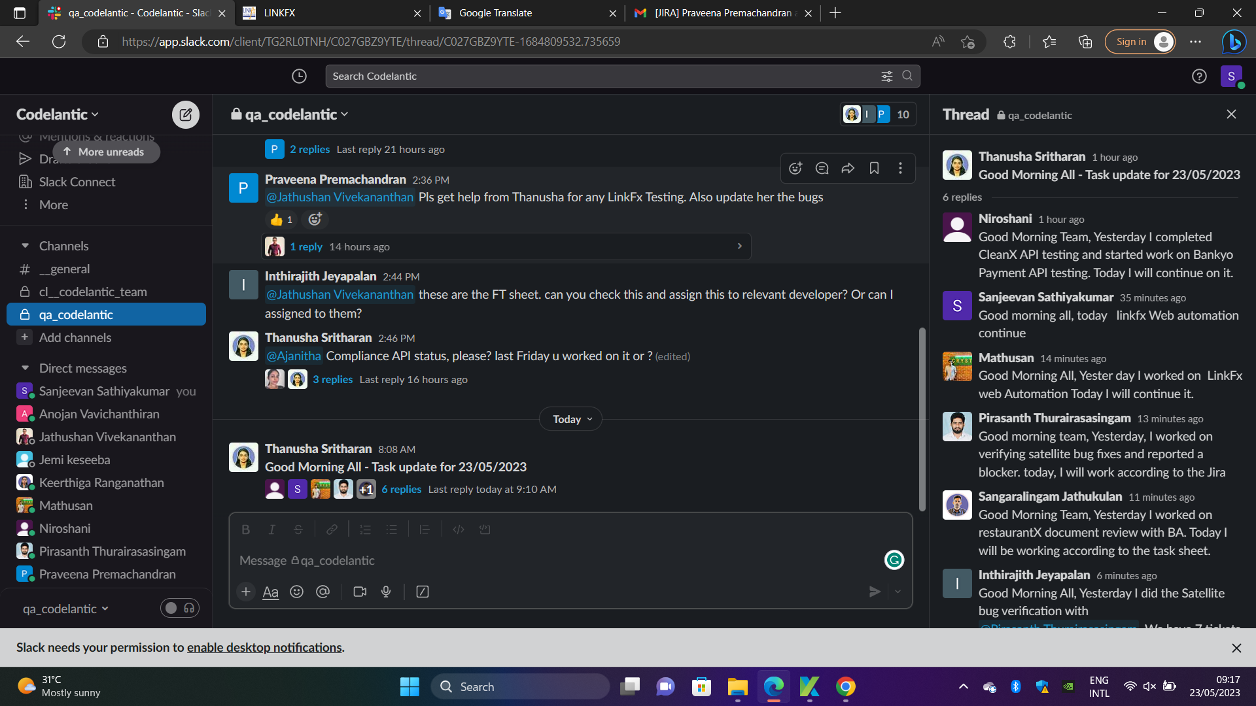Click the Add channels option
This screenshot has width=1256, height=706.
75,337
